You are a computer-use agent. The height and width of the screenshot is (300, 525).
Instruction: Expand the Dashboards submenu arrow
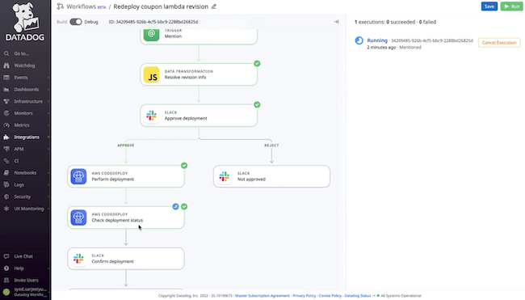48,90
